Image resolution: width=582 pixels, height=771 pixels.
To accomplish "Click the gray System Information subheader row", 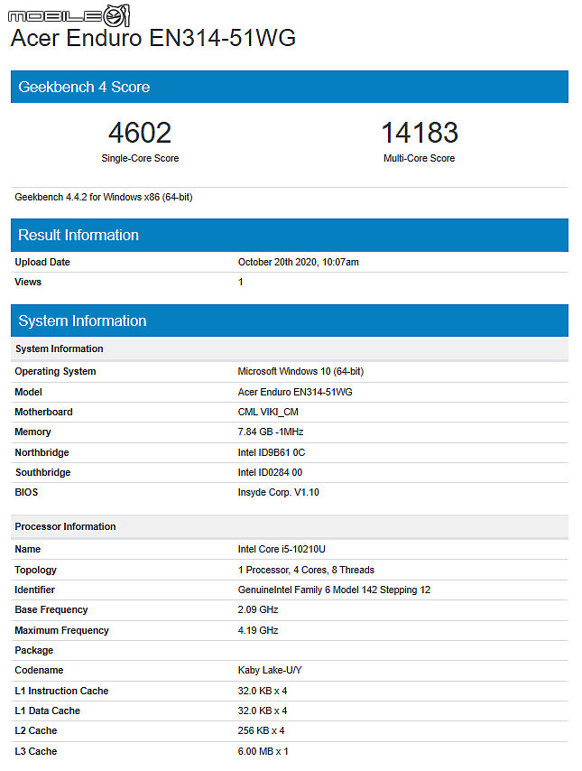I will point(290,348).
